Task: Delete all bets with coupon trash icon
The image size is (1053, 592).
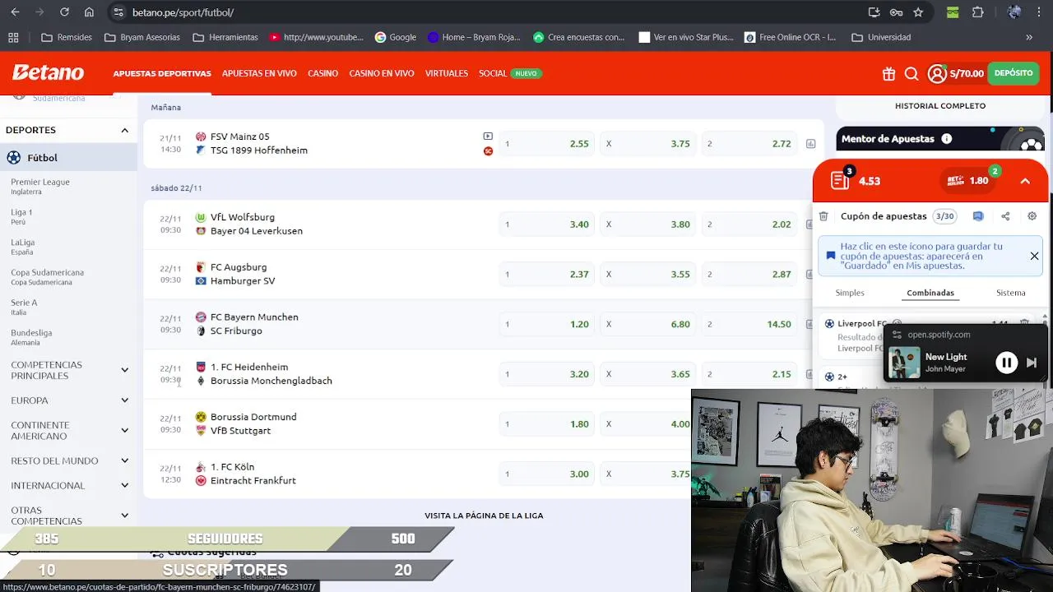Action: pyautogui.click(x=823, y=216)
